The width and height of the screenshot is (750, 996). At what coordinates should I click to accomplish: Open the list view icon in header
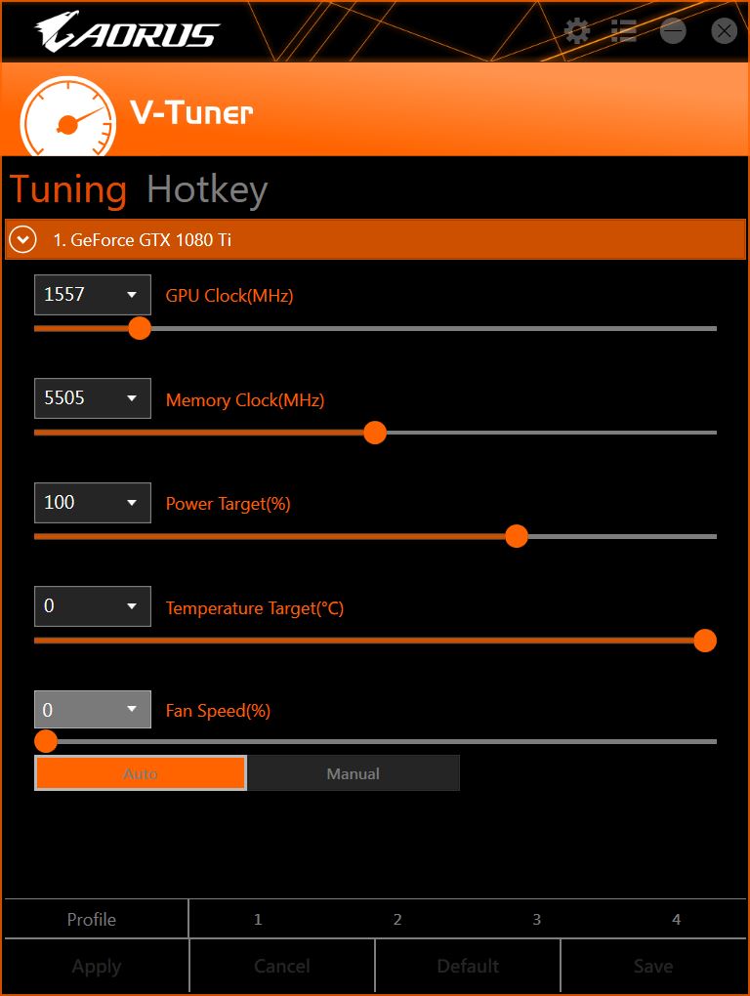(x=624, y=30)
